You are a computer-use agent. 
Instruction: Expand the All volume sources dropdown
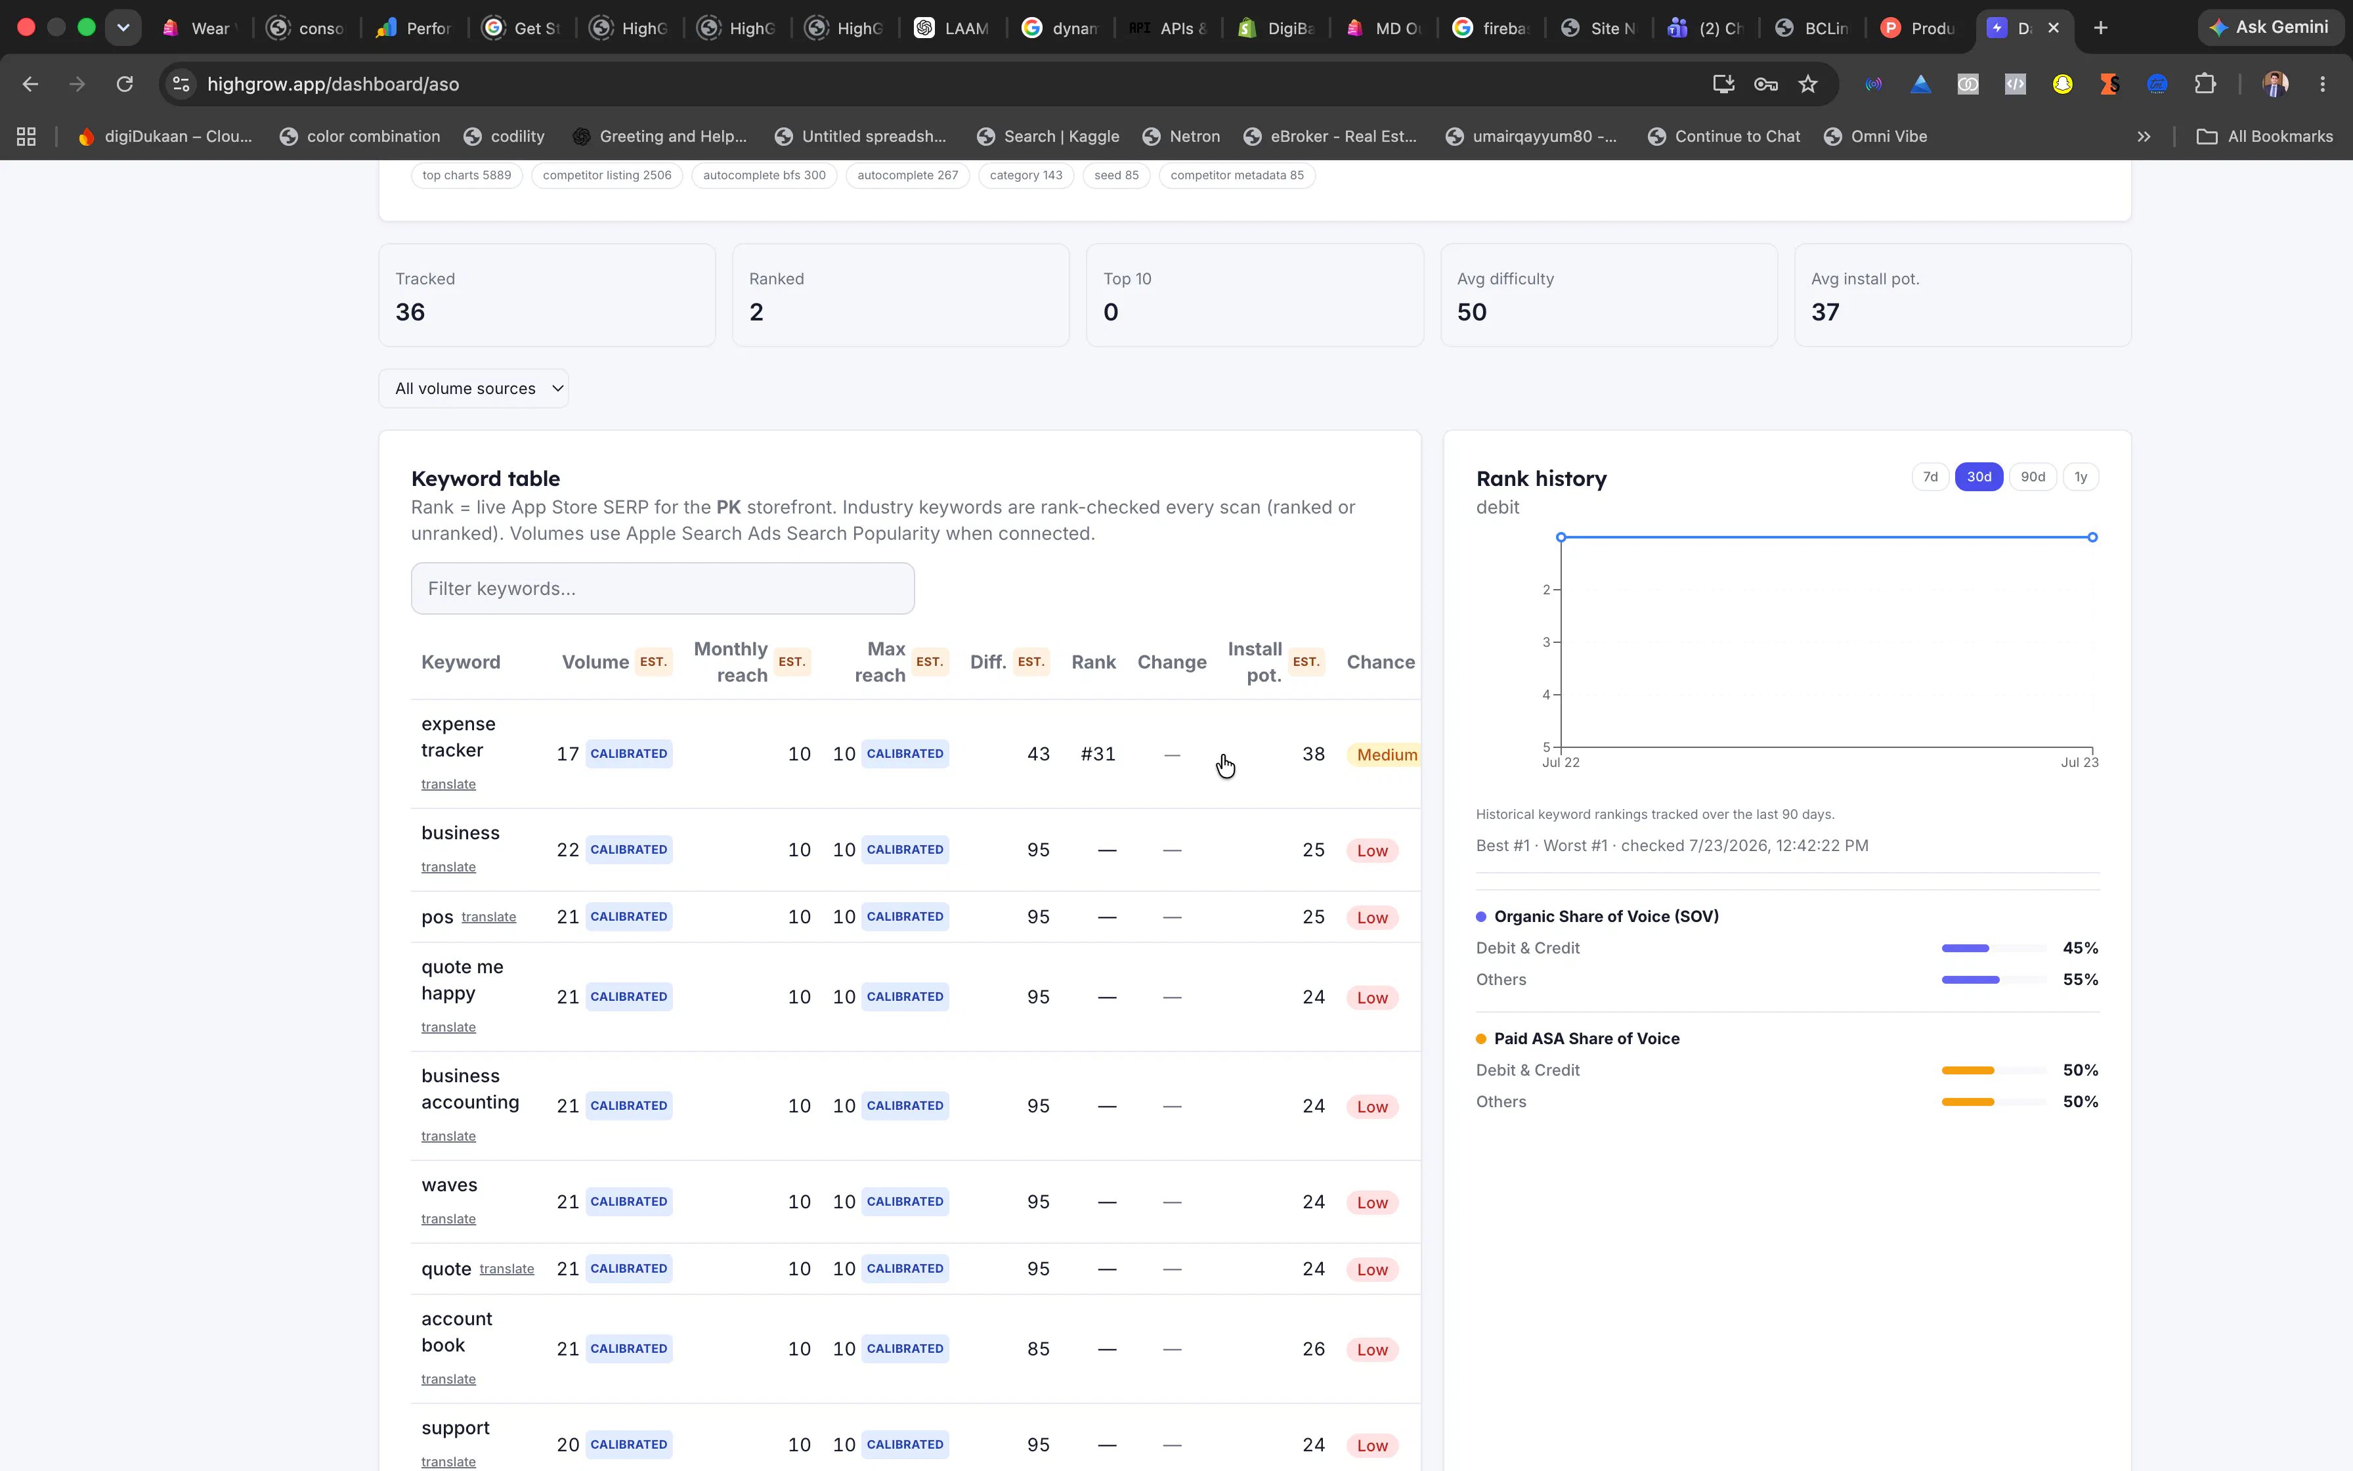point(473,388)
